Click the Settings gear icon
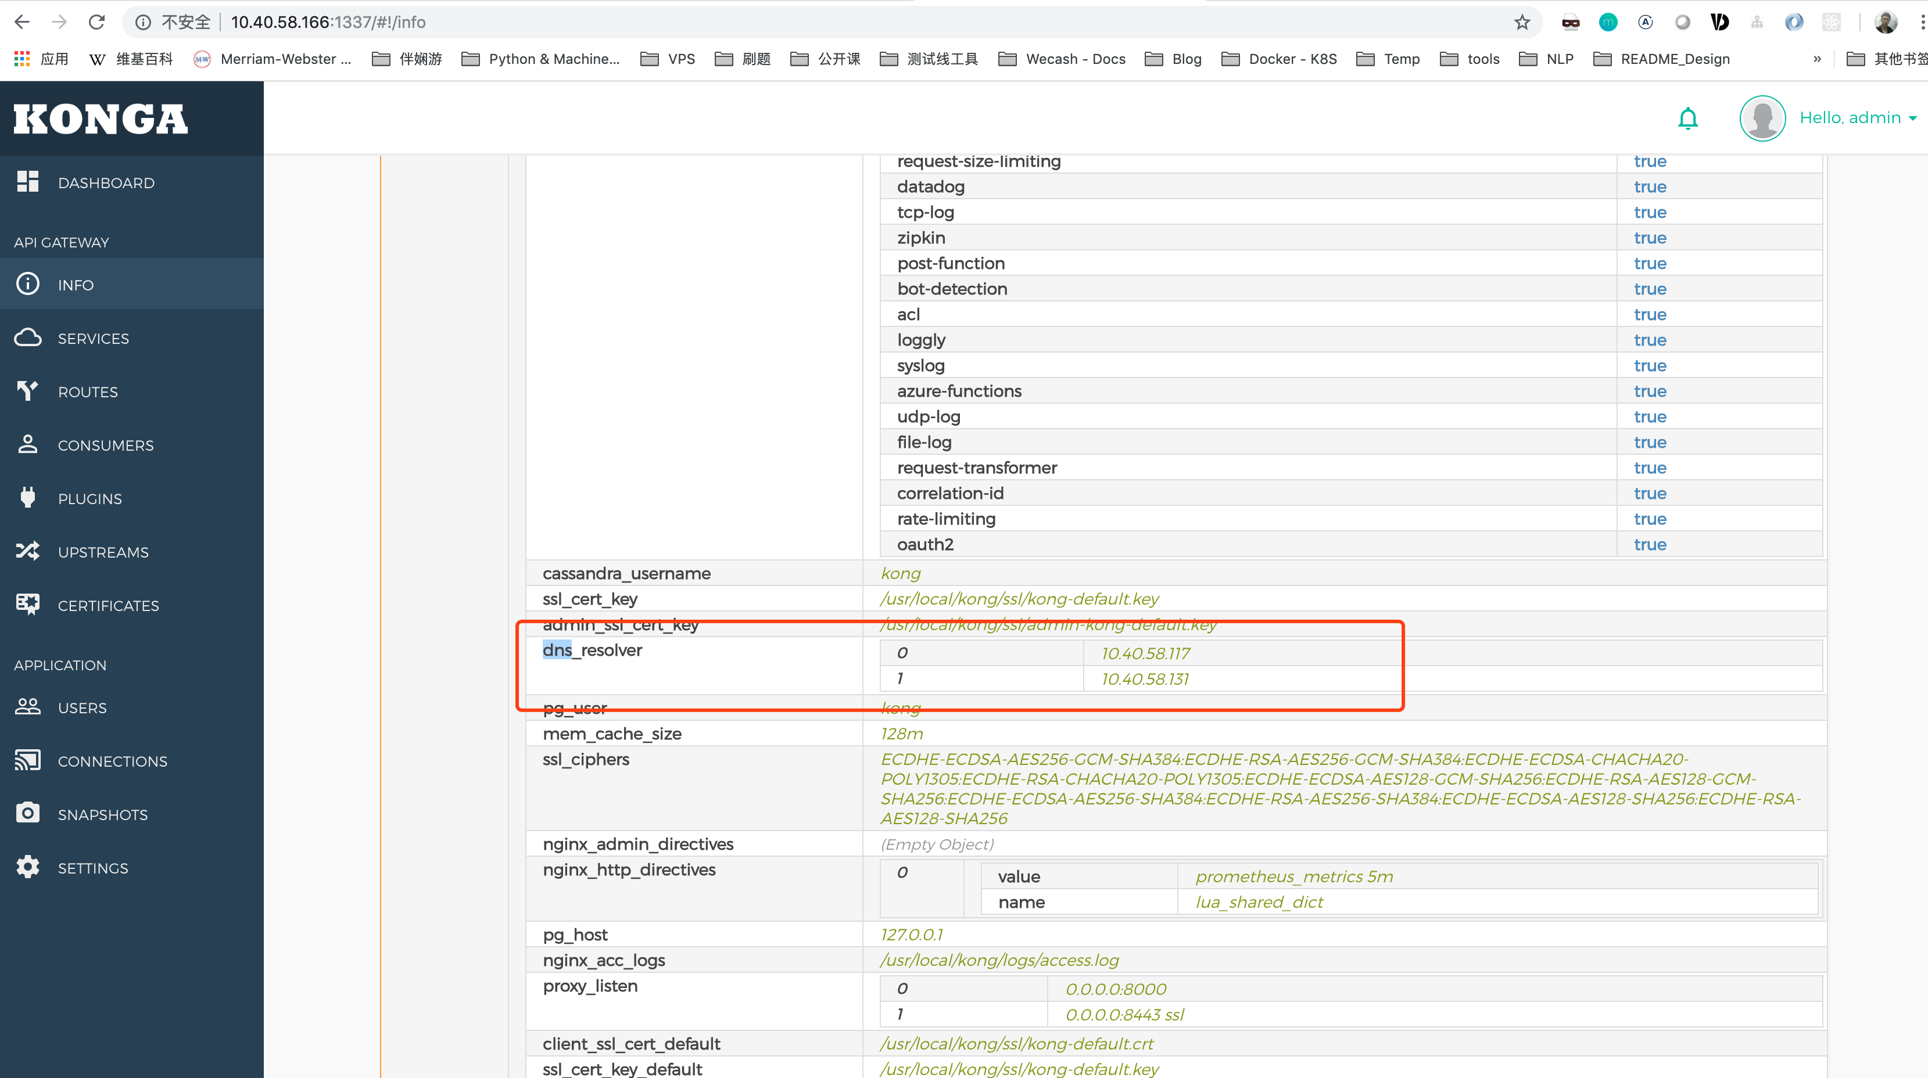 (x=28, y=867)
